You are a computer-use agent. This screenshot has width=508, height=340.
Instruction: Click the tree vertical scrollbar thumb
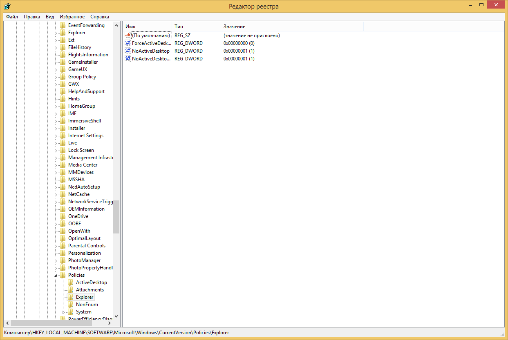[116, 216]
